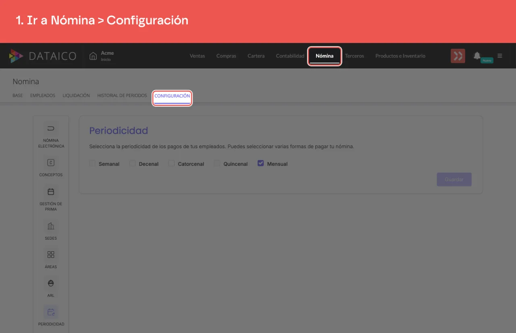Open the notifications bell icon
The height and width of the screenshot is (333, 516).
point(477,56)
